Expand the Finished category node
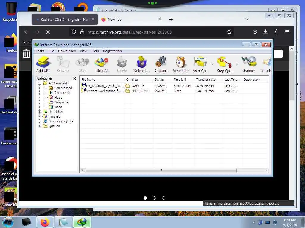This screenshot has width=305, height=228. click(x=40, y=116)
